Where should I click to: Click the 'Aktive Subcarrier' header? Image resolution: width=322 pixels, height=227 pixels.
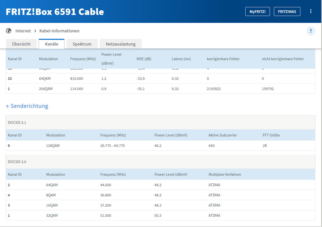coord(223,135)
